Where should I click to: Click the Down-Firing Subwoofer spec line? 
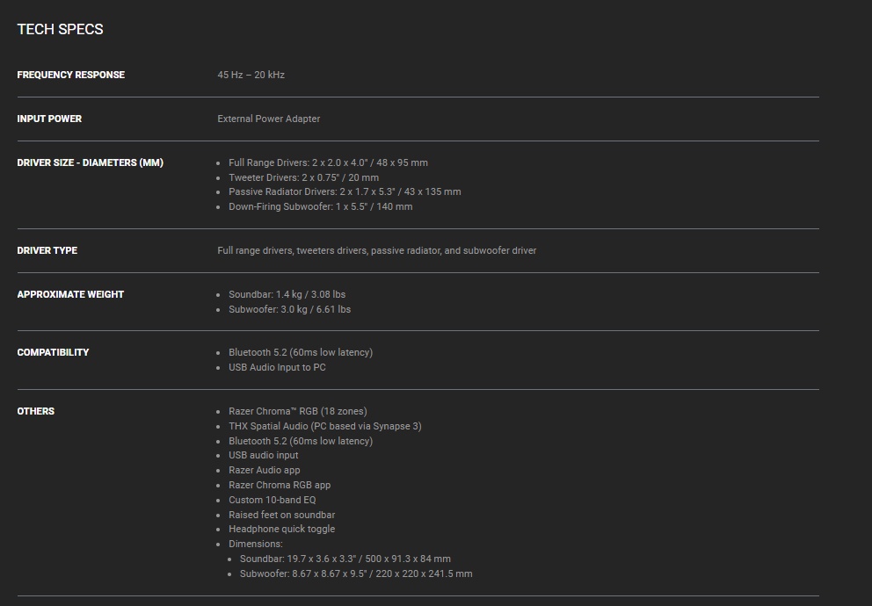coord(320,206)
